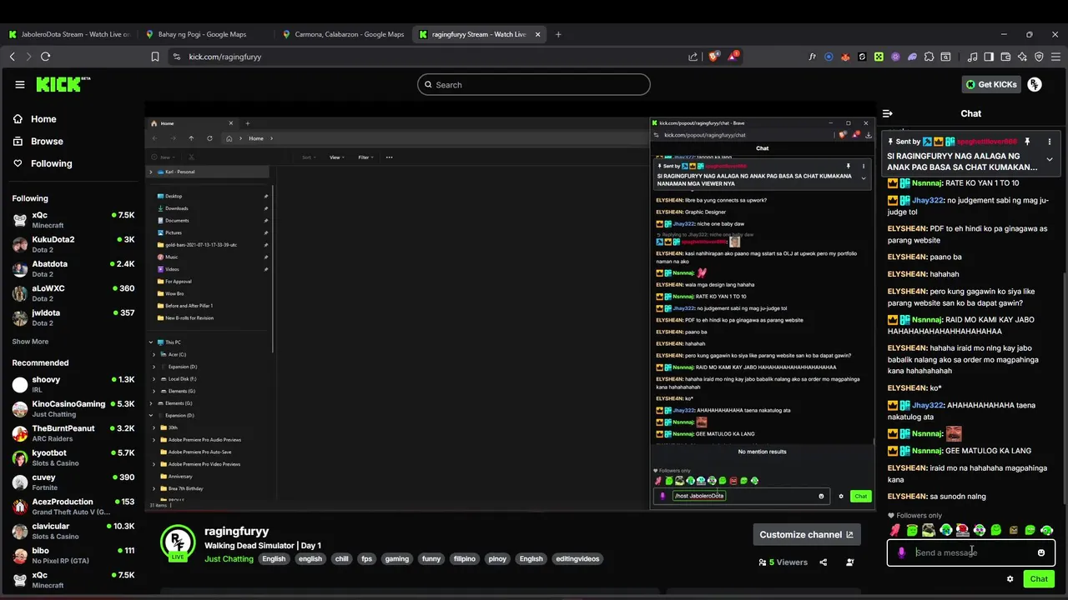This screenshot has width=1068, height=600.
Task: Open the Kick logo home link
Action: (x=63, y=84)
